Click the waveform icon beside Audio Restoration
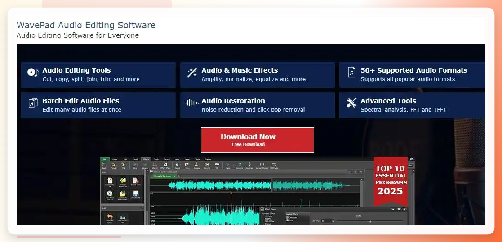 coord(192,103)
